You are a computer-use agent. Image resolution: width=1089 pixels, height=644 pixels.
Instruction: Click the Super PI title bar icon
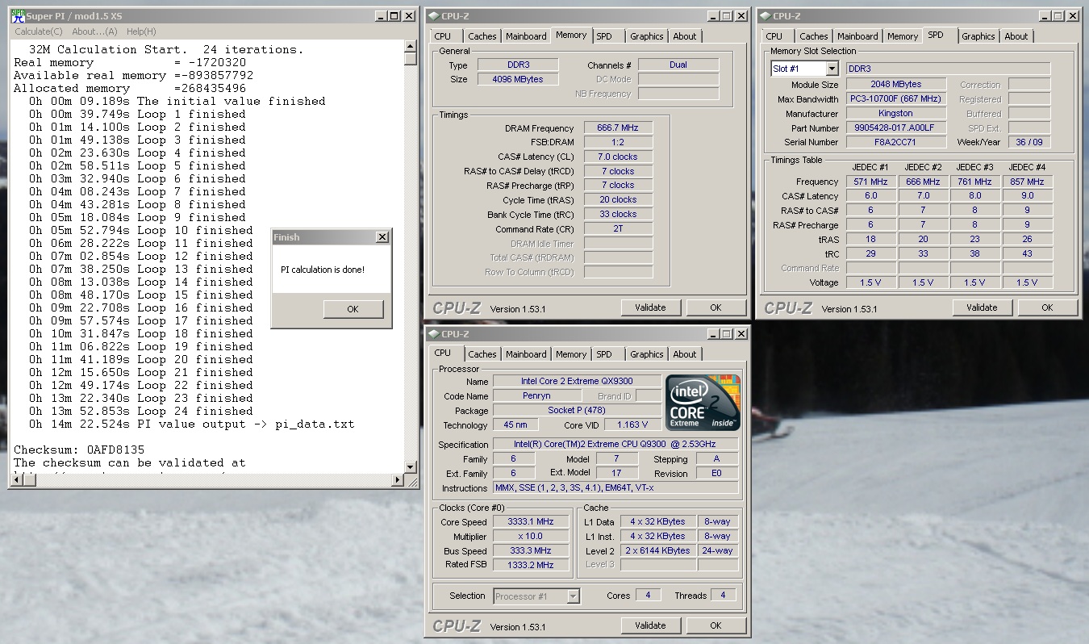tap(17, 16)
